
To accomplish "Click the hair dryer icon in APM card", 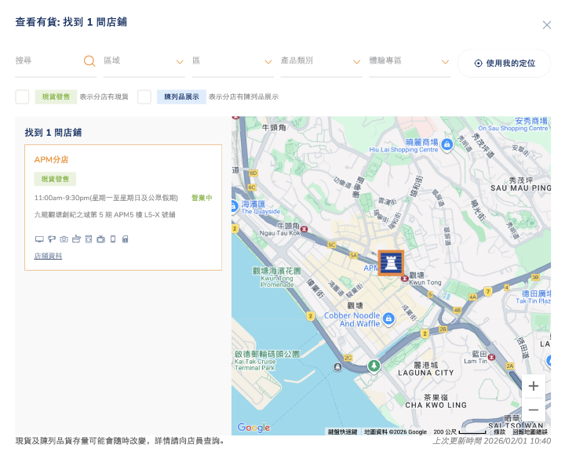I will (x=52, y=238).
